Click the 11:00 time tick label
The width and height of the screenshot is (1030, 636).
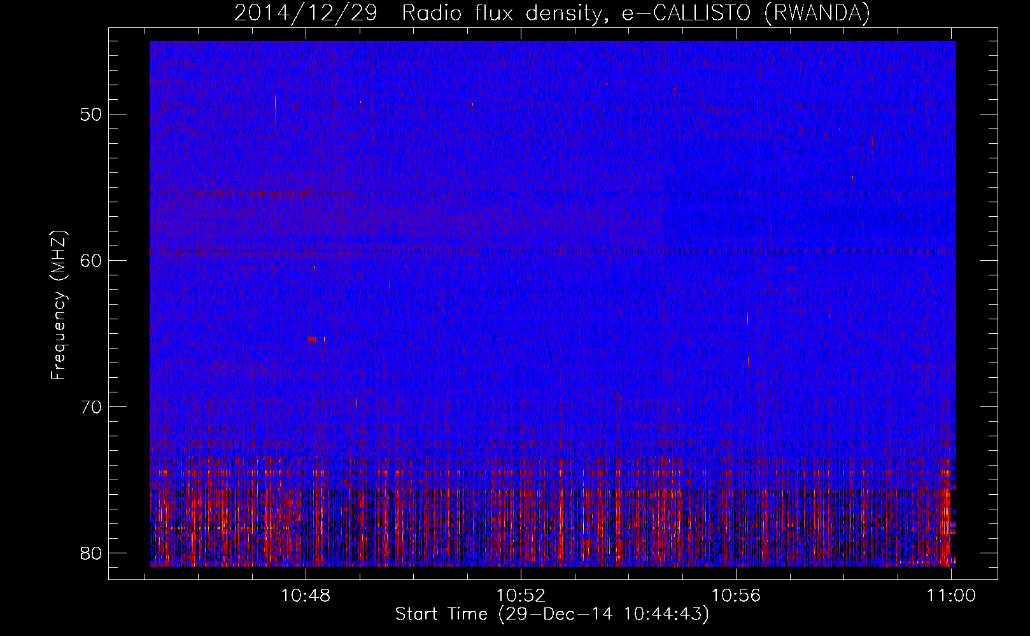point(951,596)
